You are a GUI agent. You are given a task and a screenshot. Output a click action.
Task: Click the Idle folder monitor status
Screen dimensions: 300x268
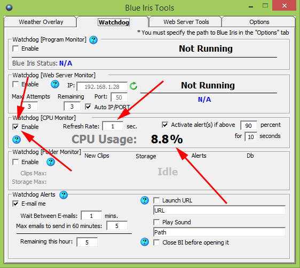point(168,172)
